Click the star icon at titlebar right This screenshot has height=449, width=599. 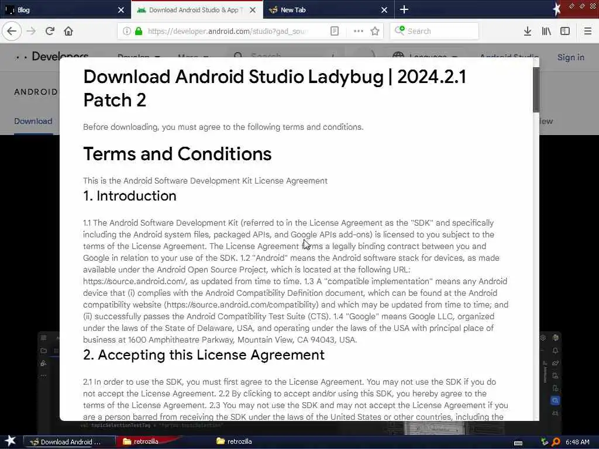pyautogui.click(x=557, y=9)
